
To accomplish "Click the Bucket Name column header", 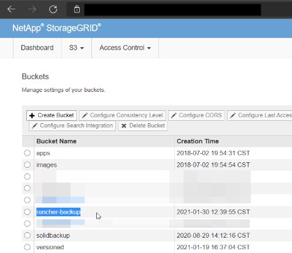I will click(x=56, y=142).
